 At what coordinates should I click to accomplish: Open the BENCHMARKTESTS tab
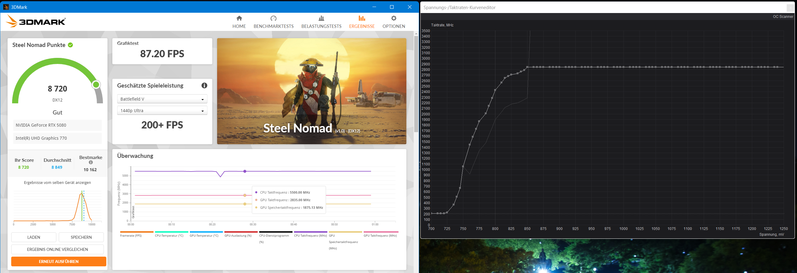coord(273,22)
